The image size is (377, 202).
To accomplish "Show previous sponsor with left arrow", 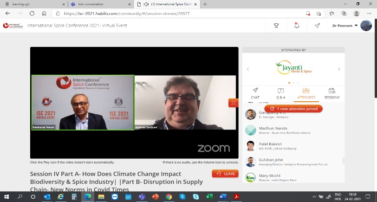I will (248, 69).
